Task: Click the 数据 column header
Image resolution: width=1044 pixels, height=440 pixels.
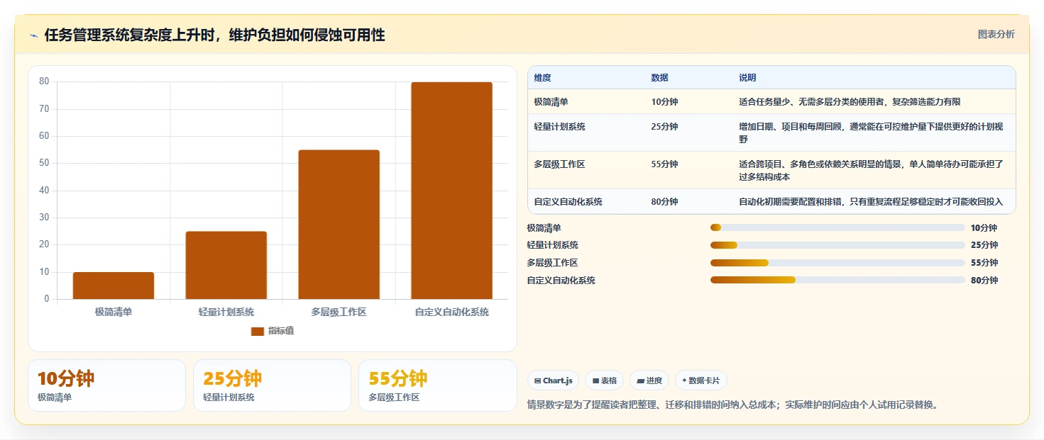Action: coord(659,78)
